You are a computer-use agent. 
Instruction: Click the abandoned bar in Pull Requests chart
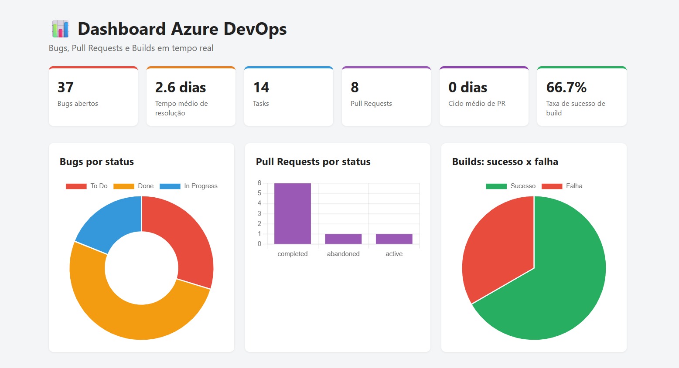[x=343, y=239]
